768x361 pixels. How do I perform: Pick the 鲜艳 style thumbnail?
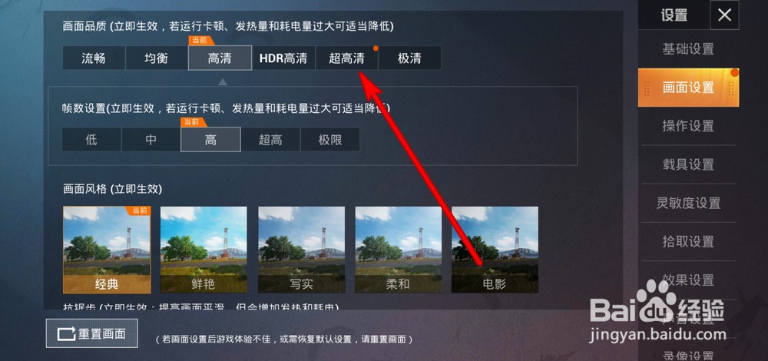coord(204,250)
